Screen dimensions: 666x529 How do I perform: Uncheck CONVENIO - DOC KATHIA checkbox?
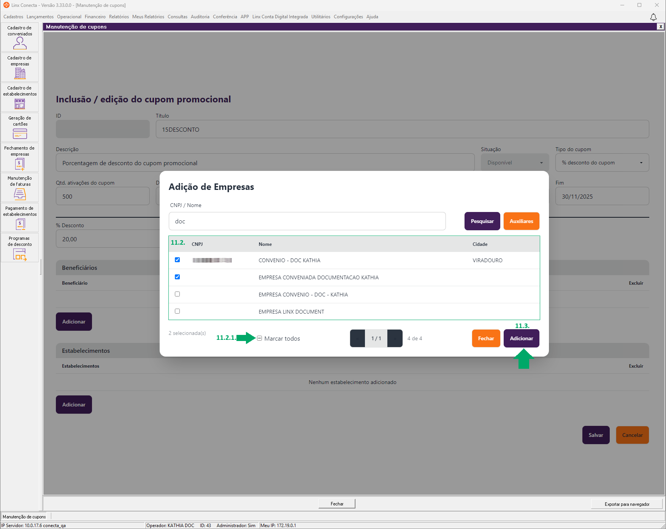(177, 260)
